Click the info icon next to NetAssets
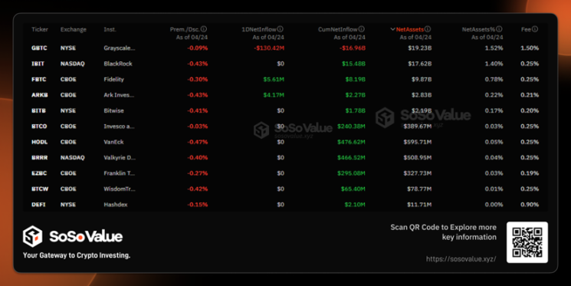 [x=428, y=29]
